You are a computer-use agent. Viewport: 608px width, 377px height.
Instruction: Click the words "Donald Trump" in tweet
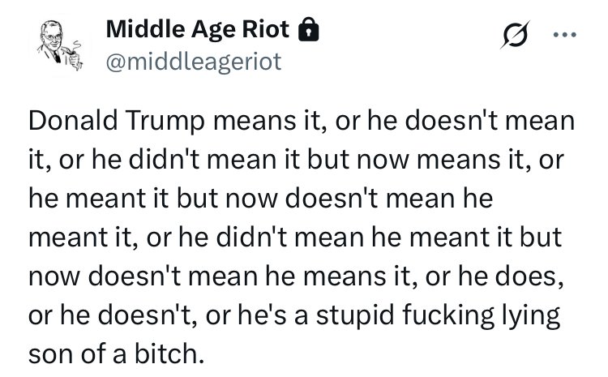(116, 120)
